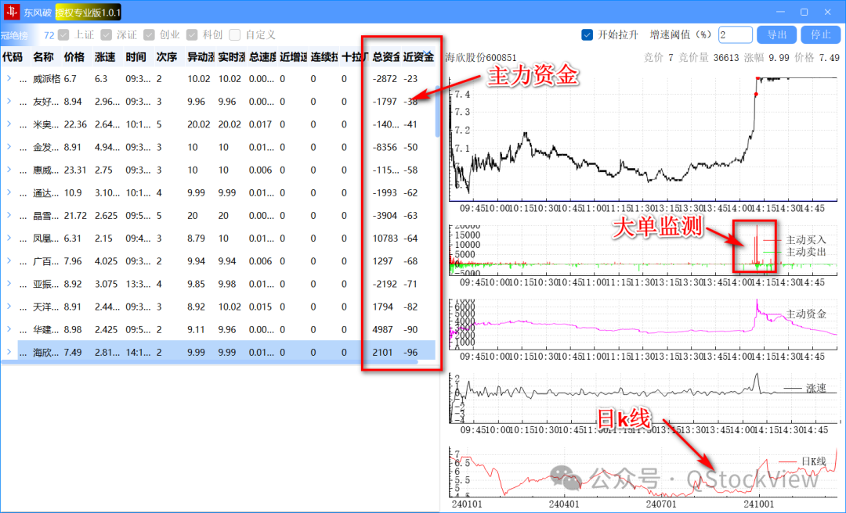The image size is (846, 513).
Task: Click the 涨速 chart legend entry
Action: tap(804, 388)
